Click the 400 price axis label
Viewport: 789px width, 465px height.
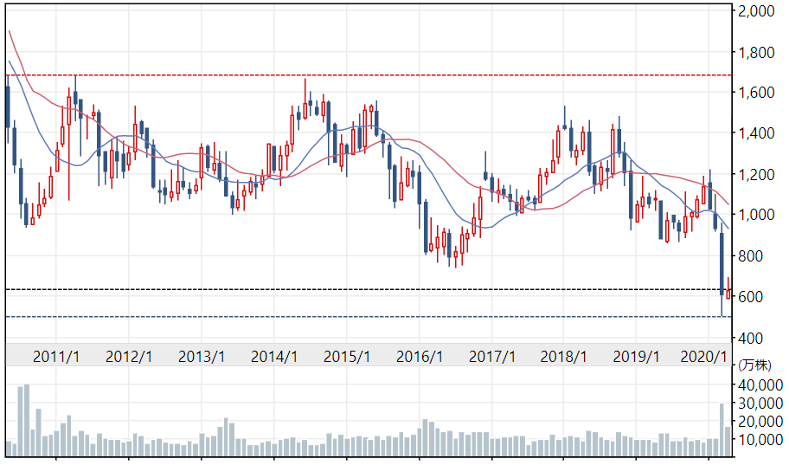tap(750, 338)
